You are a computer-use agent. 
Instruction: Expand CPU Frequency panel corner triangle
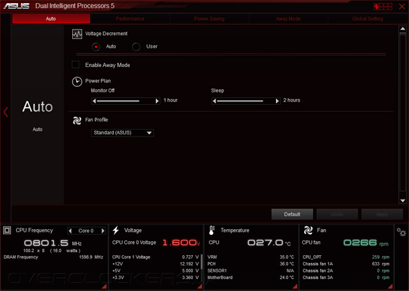pos(104,287)
